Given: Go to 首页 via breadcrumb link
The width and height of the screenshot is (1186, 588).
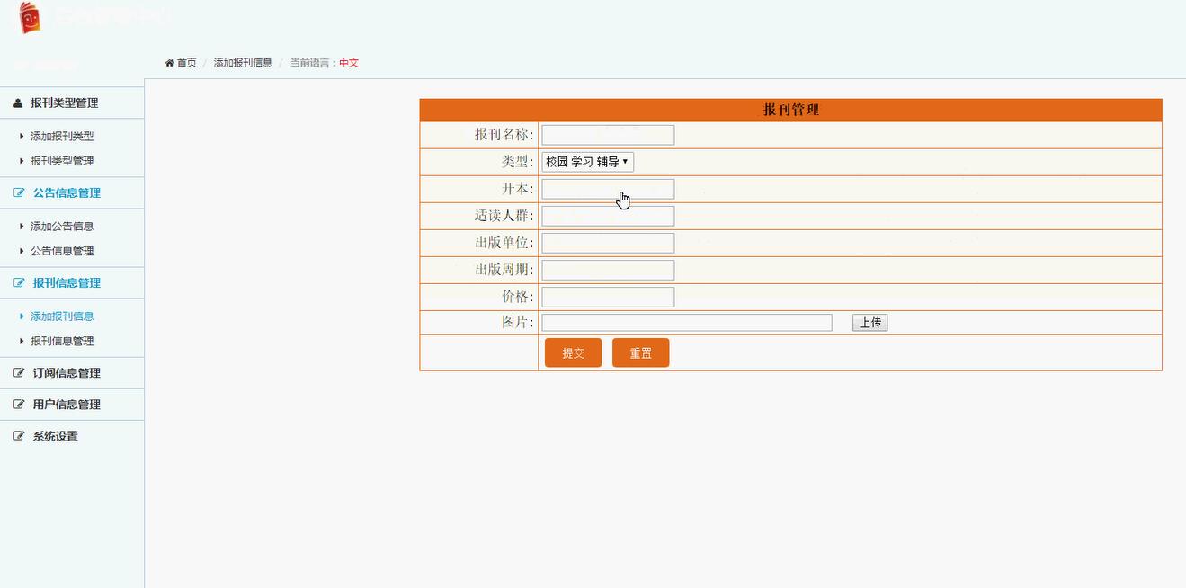Looking at the screenshot, I should (x=186, y=63).
